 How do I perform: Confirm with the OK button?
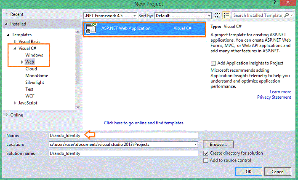point(249,172)
